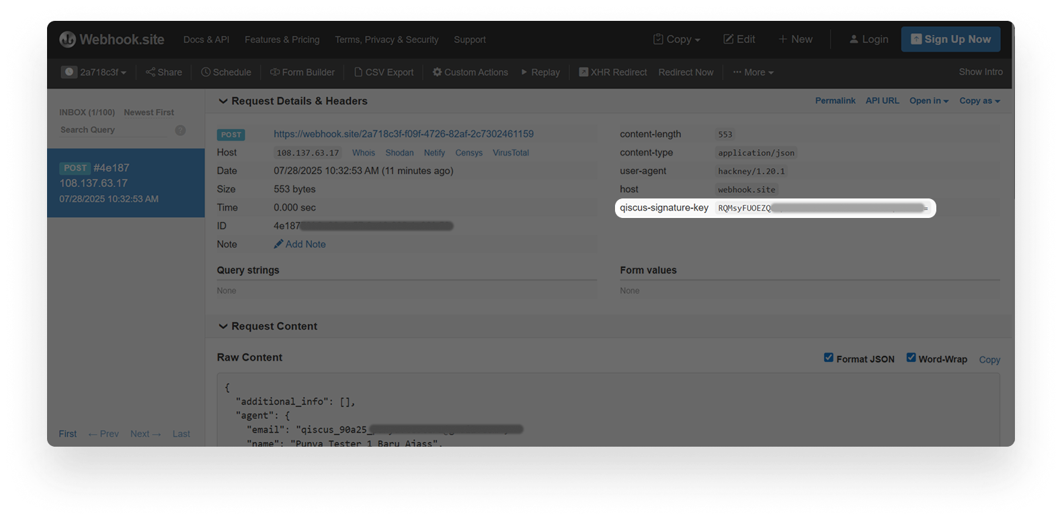Click Add Note link
The width and height of the screenshot is (1062, 520).
(300, 244)
